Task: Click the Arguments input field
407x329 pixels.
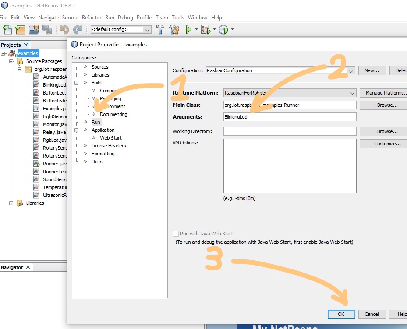Action: point(290,117)
